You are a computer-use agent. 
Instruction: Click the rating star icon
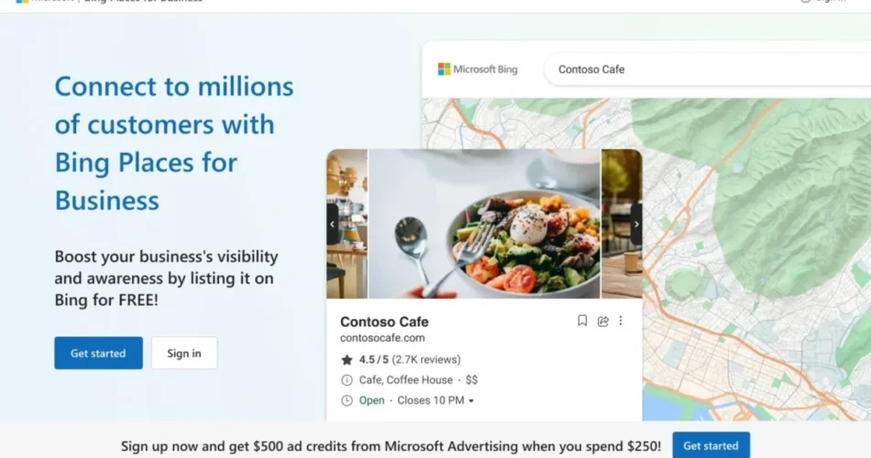click(347, 360)
